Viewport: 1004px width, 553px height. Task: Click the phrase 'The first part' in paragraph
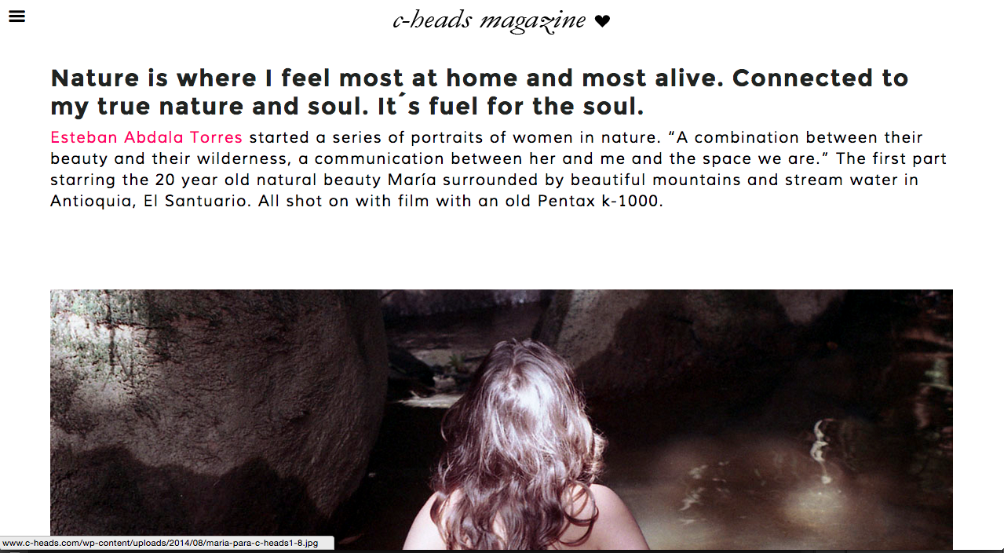[x=891, y=158]
